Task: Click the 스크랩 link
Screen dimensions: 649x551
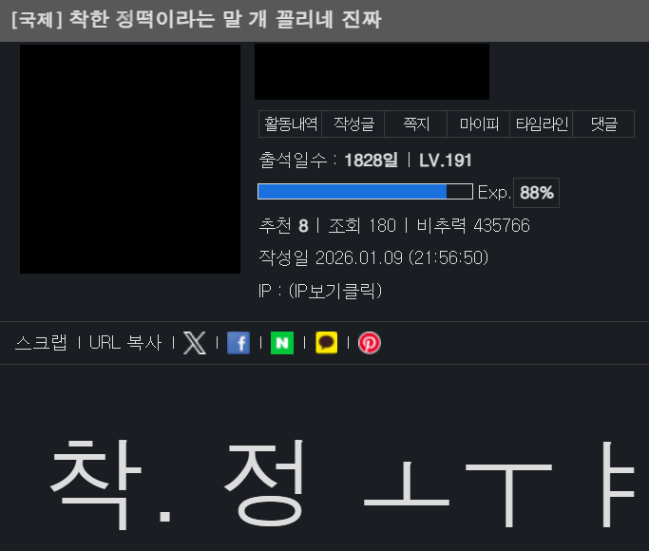Action: (x=41, y=343)
